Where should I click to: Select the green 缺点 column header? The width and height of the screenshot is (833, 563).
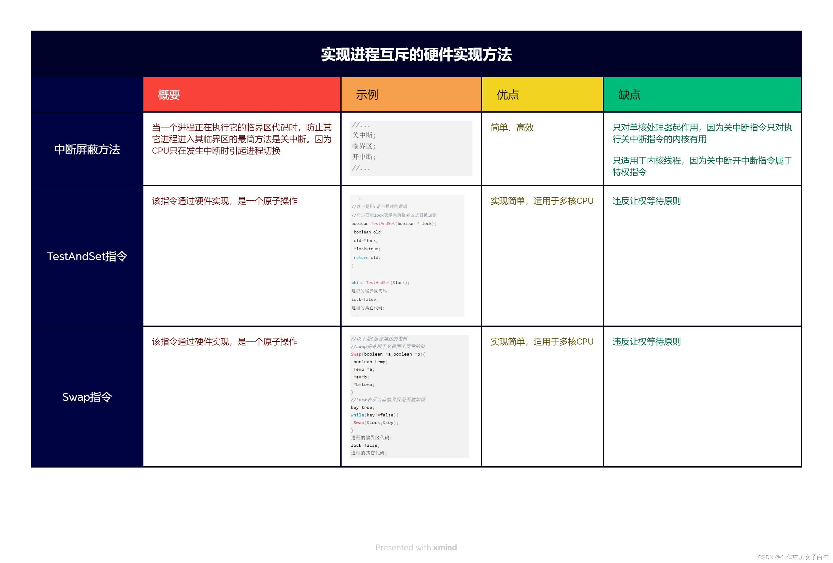[x=702, y=94]
